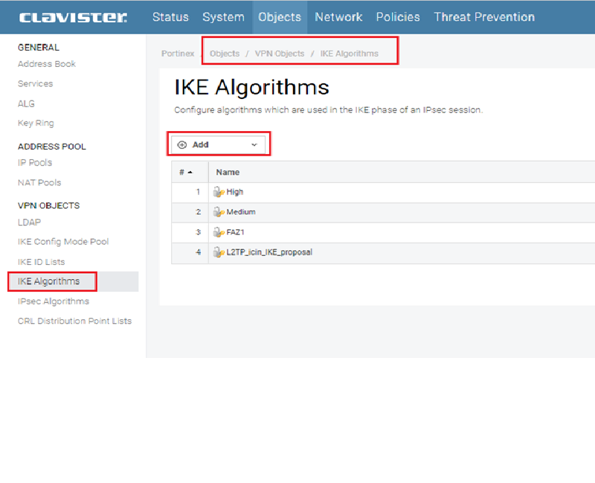Click the L2TP_icin_IKE_proposal row icon
Screen dimensions: 595x483
click(219, 252)
